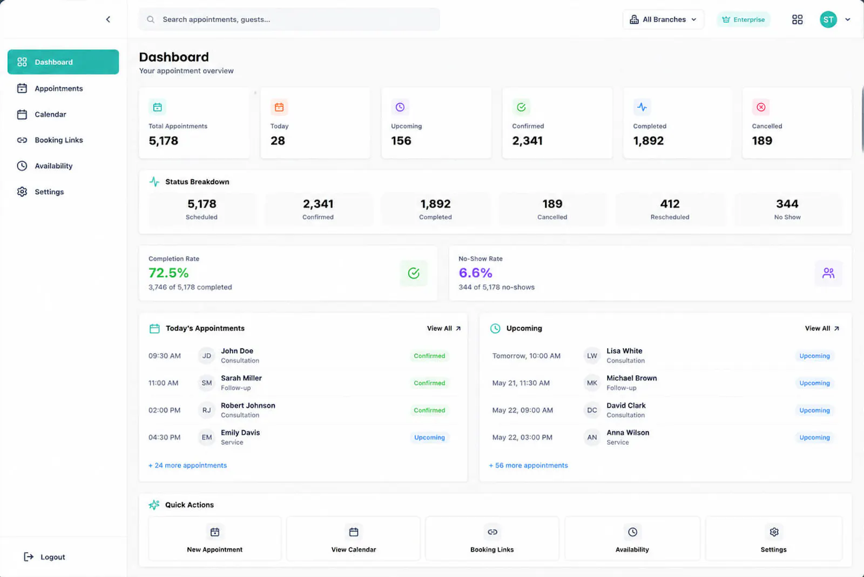Click the MK avatar for Michael Brown

[592, 383]
